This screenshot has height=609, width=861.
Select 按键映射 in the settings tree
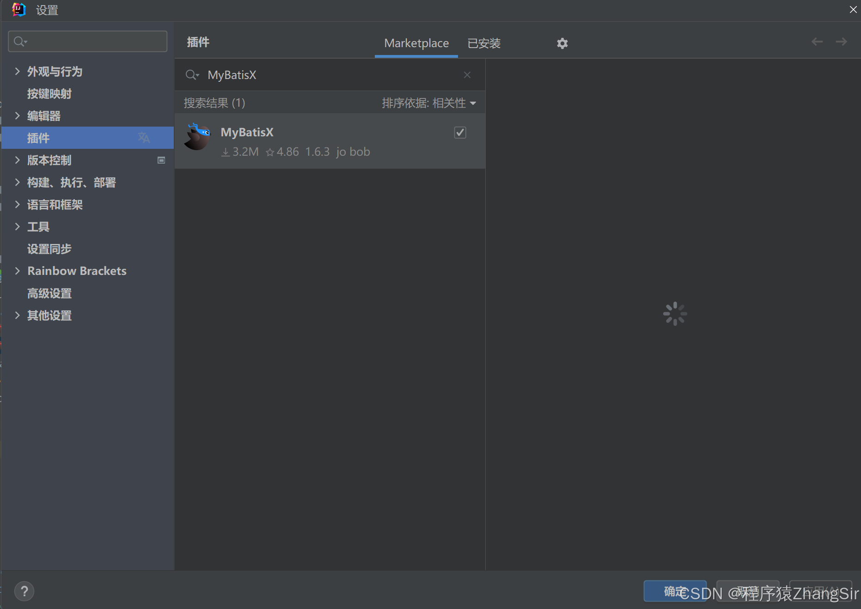tap(49, 94)
